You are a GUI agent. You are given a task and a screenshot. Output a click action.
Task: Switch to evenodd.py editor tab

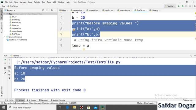click(x=93, y=10)
